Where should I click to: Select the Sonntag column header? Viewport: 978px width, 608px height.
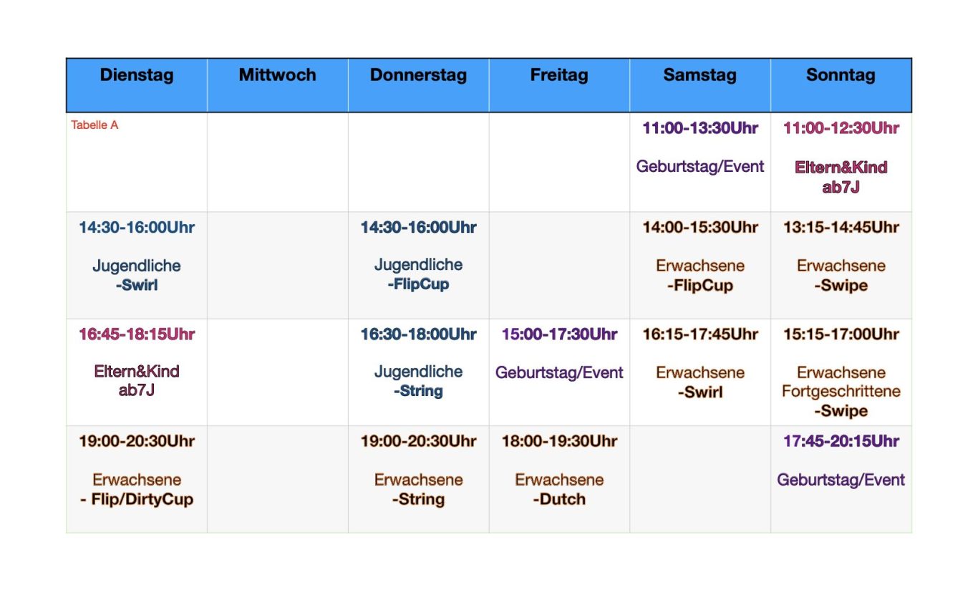(x=841, y=75)
